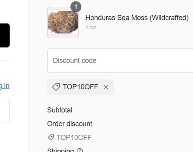Click the Shipping help question mark icon
Screen dimensions: 193x152
[80, 150]
